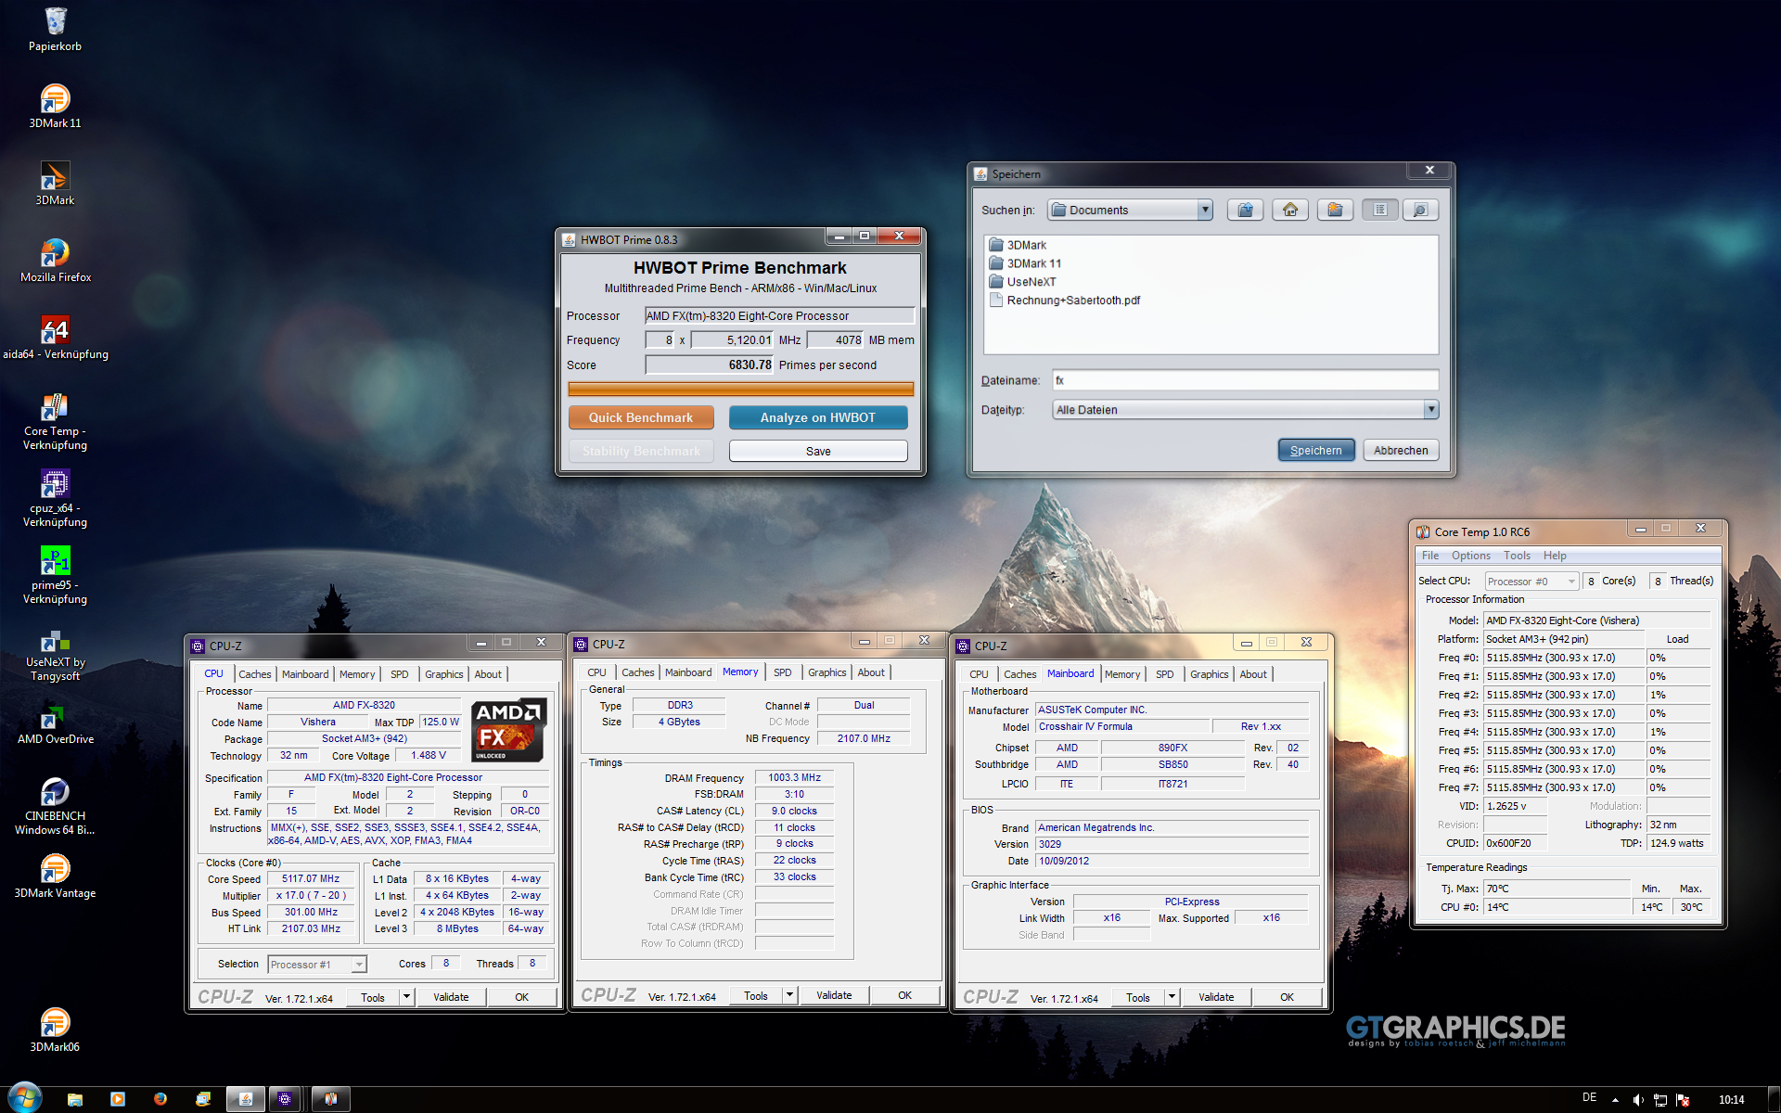The image size is (1781, 1113).
Task: Select the CINEBENCH desktop icon
Action: pyautogui.click(x=55, y=807)
